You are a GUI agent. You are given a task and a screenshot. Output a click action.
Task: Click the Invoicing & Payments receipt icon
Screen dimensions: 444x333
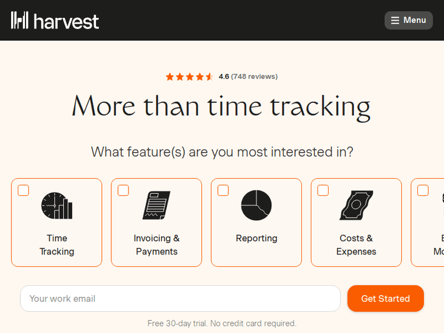(156, 206)
